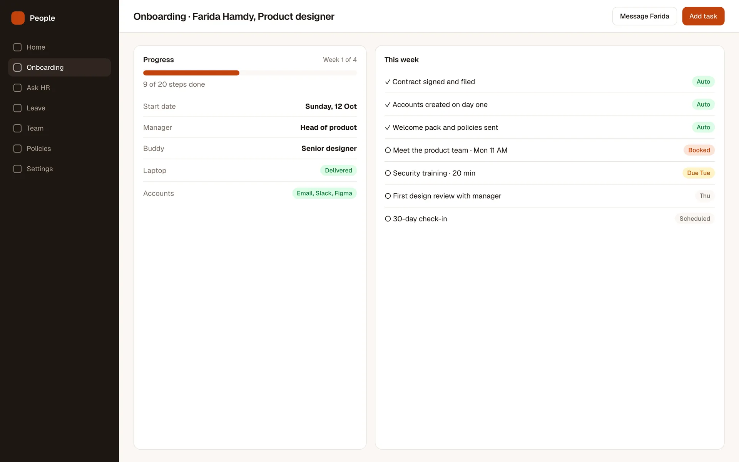Go to Ask HR section
The image size is (739, 462).
(x=59, y=88)
